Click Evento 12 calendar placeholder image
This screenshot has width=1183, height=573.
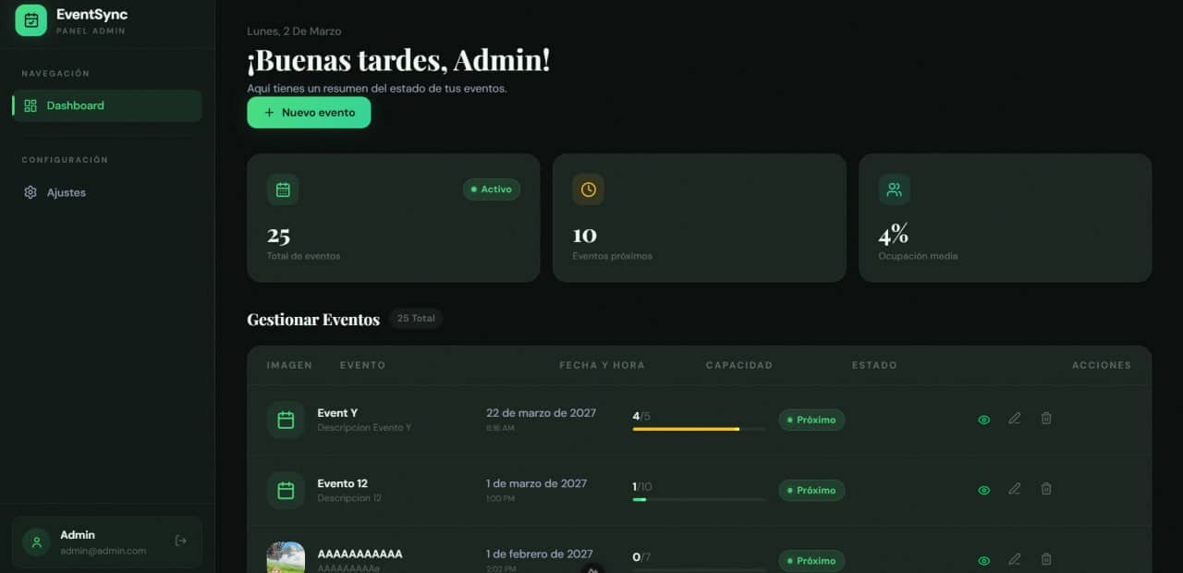tap(286, 490)
